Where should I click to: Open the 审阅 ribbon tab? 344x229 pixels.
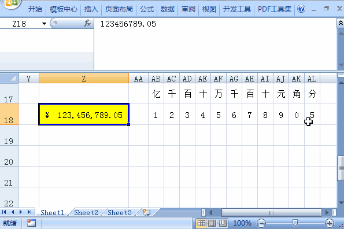point(188,9)
